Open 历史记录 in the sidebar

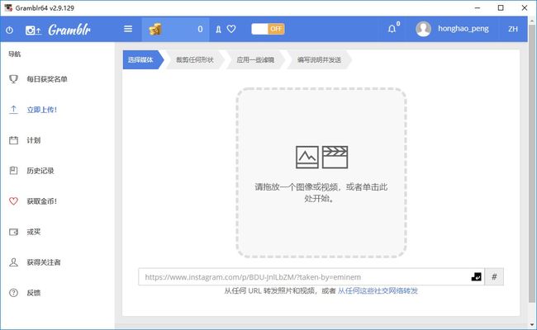tap(40, 171)
